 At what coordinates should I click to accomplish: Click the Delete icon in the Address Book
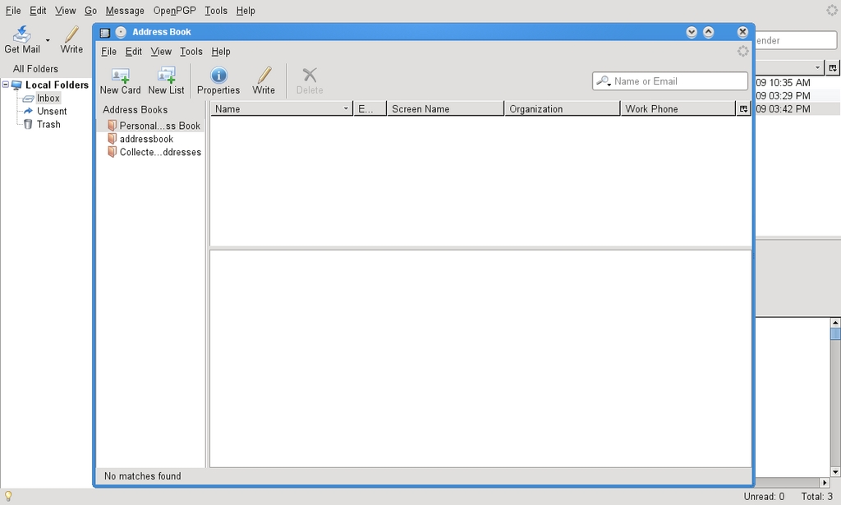click(309, 80)
